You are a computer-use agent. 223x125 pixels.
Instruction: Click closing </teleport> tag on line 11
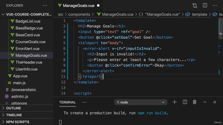tap(91, 76)
